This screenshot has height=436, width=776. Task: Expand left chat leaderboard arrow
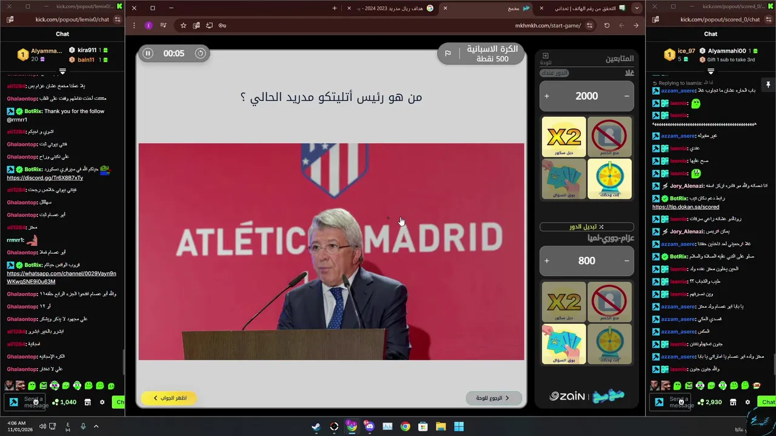pos(62,71)
